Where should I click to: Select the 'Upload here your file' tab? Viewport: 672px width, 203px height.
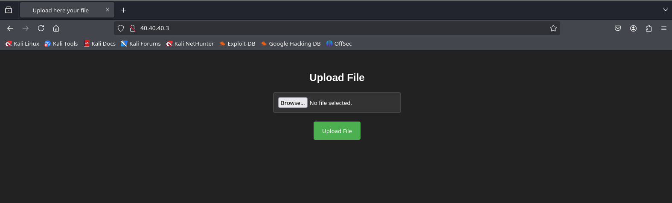coord(61,10)
